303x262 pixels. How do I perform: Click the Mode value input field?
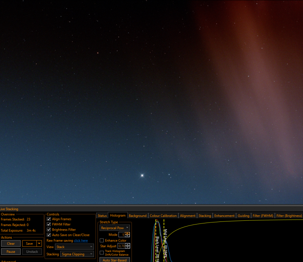point(122,235)
